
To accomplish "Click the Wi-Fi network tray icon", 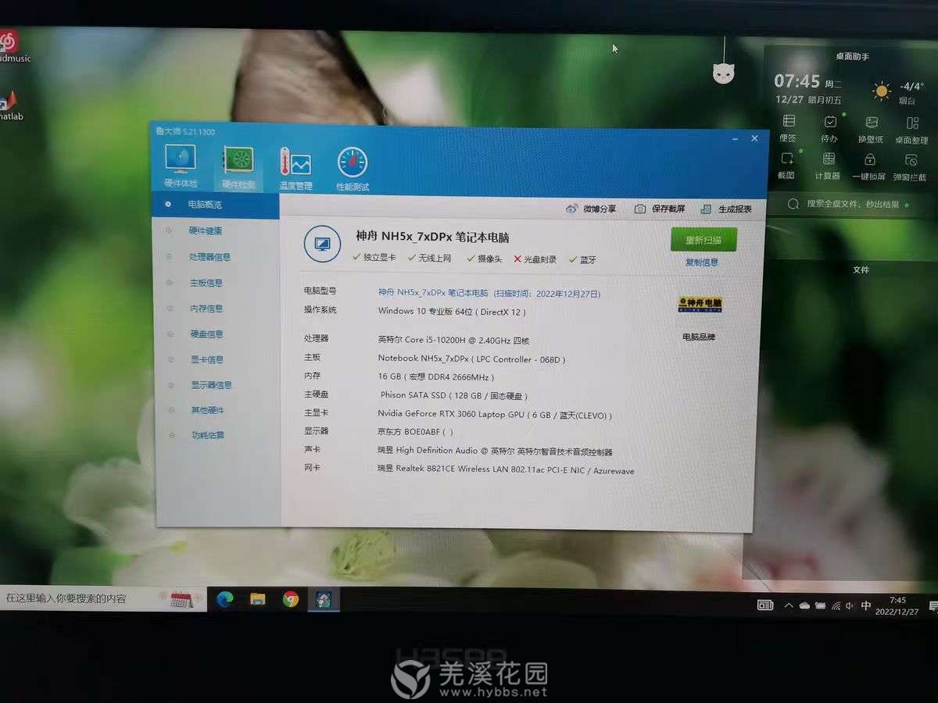I will [x=836, y=605].
